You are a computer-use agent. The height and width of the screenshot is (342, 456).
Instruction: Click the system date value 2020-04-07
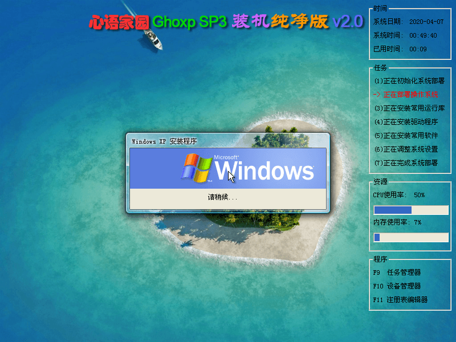click(426, 22)
